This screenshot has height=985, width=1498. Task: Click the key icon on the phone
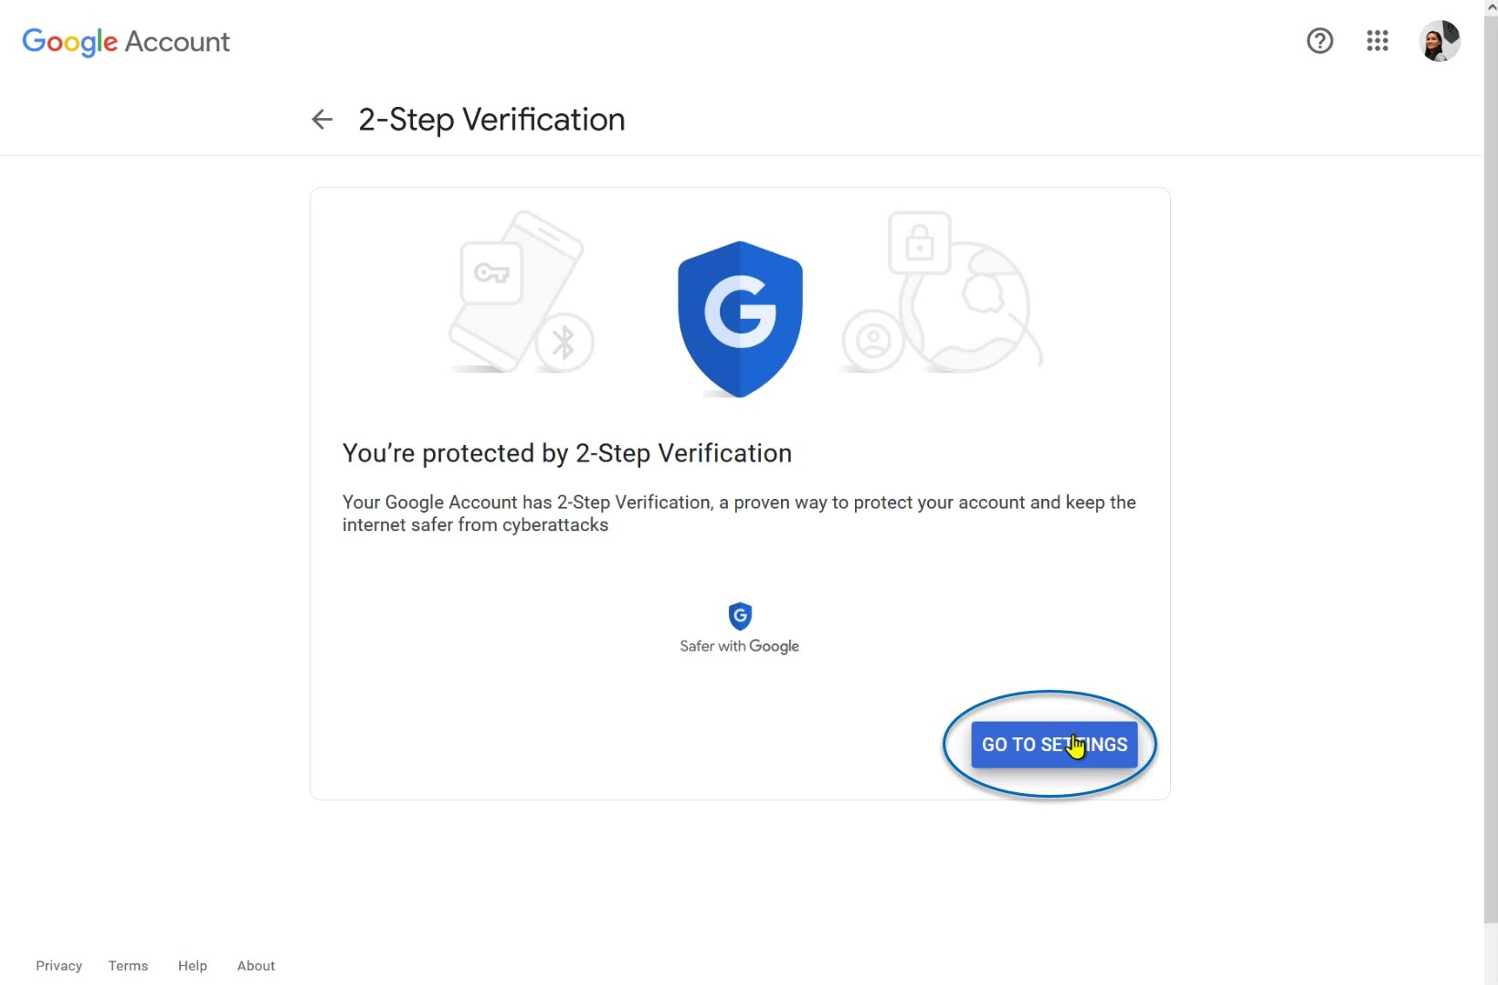pyautogui.click(x=491, y=273)
